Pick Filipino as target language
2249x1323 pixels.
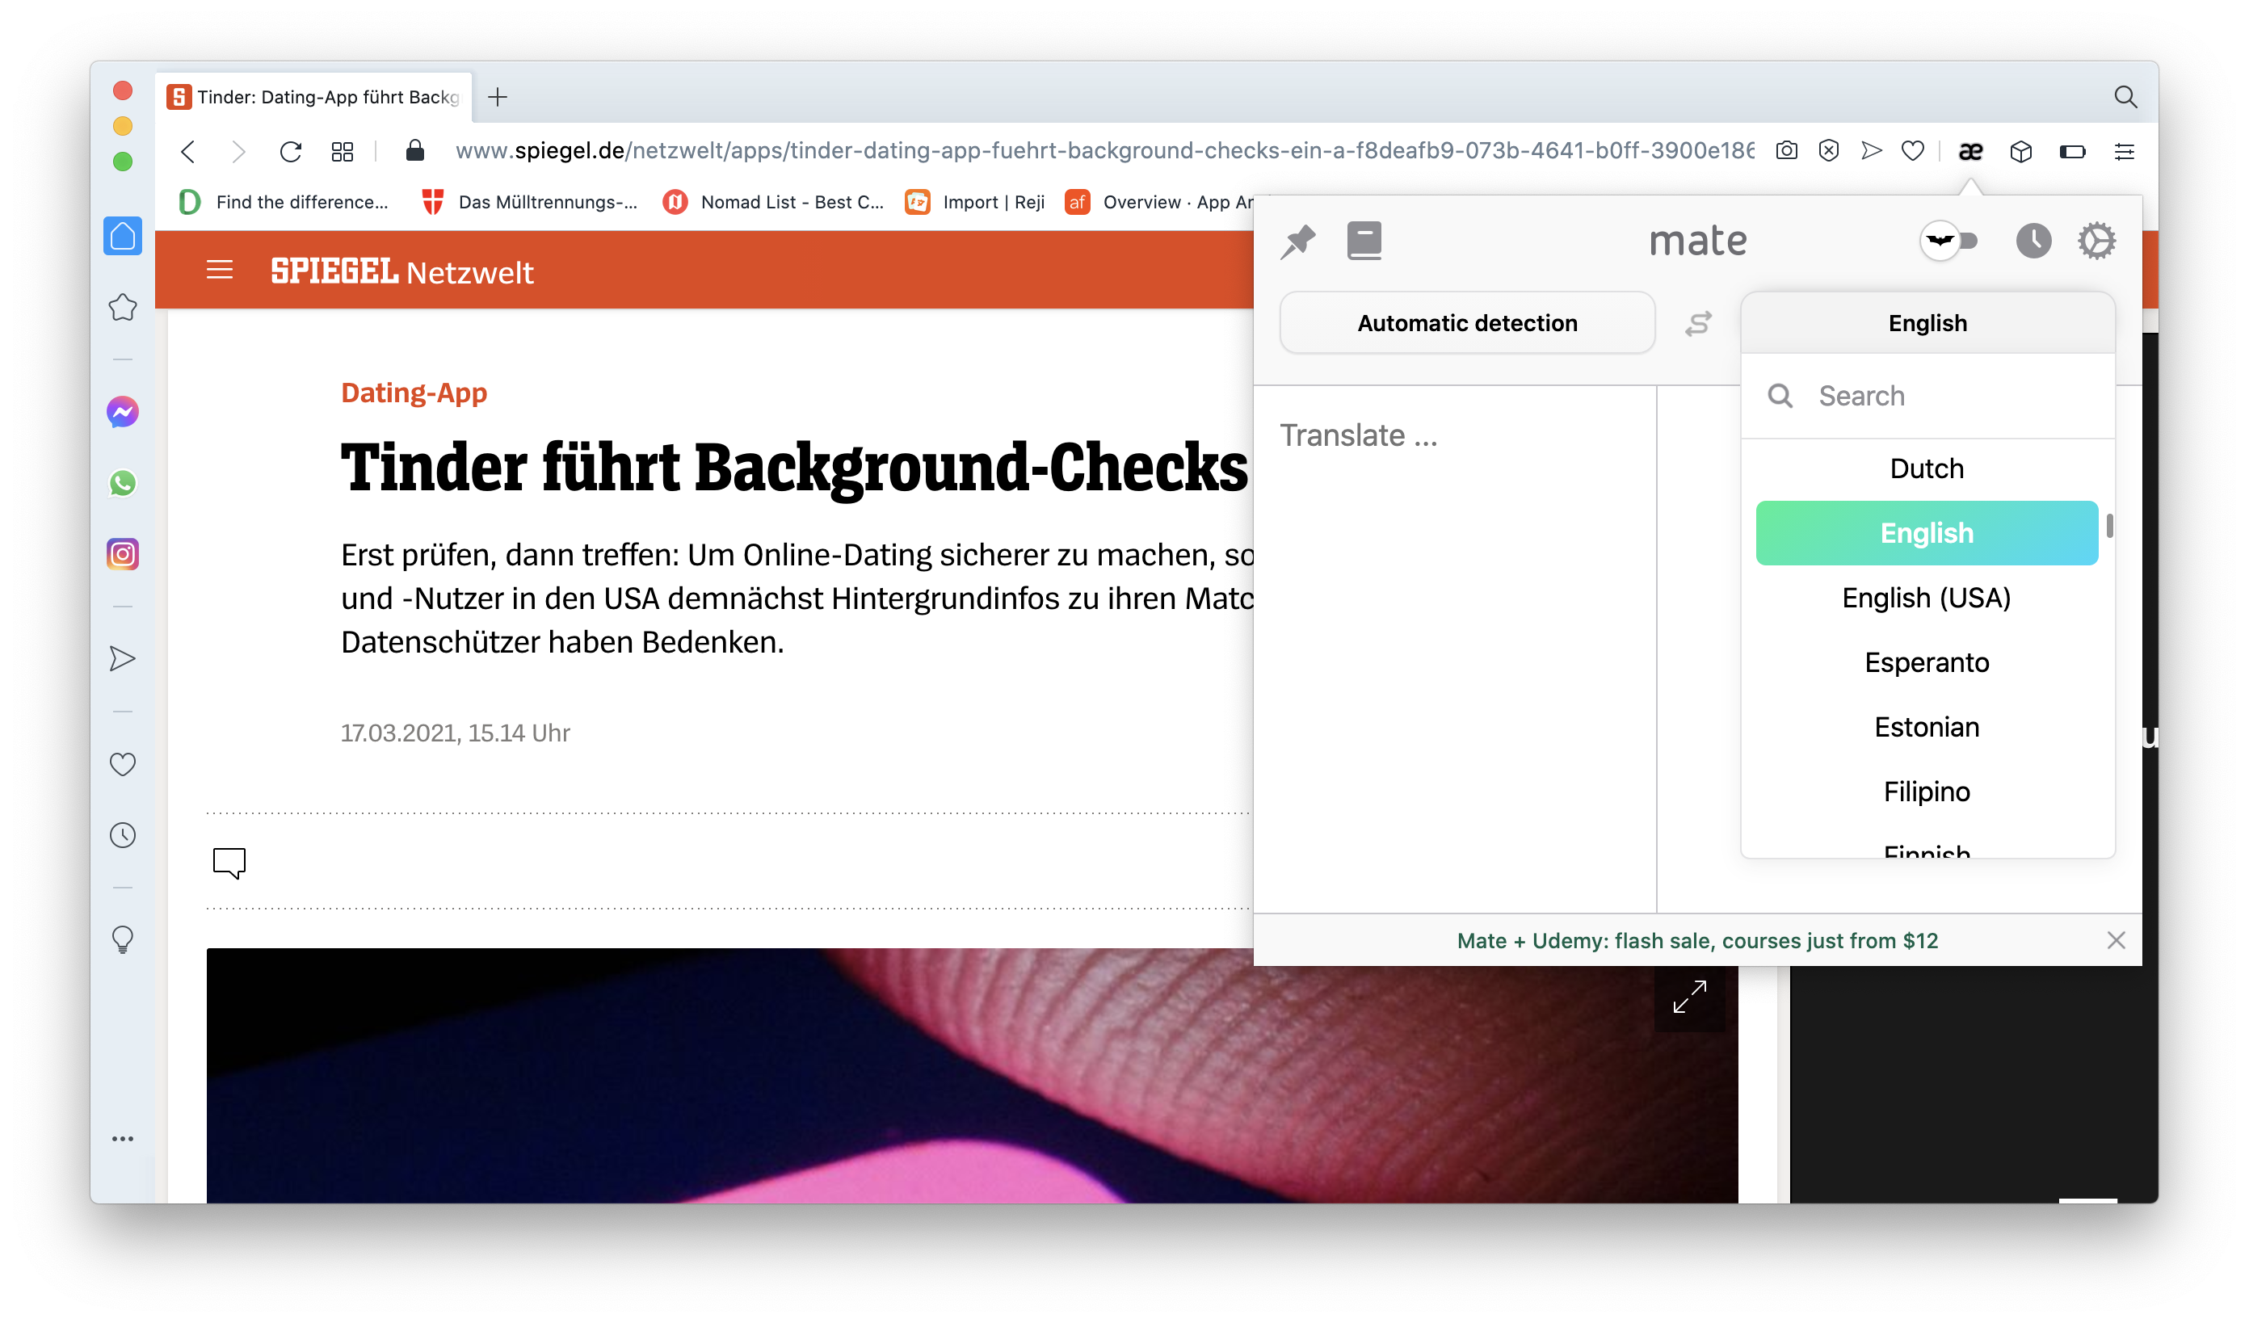click(x=1926, y=792)
